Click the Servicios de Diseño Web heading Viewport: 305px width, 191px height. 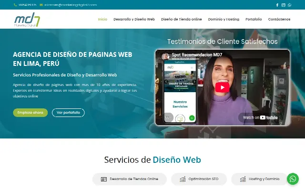point(152,160)
